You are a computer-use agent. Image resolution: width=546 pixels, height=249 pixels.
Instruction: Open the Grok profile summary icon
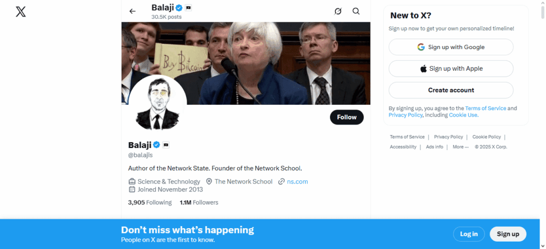pos(338,11)
